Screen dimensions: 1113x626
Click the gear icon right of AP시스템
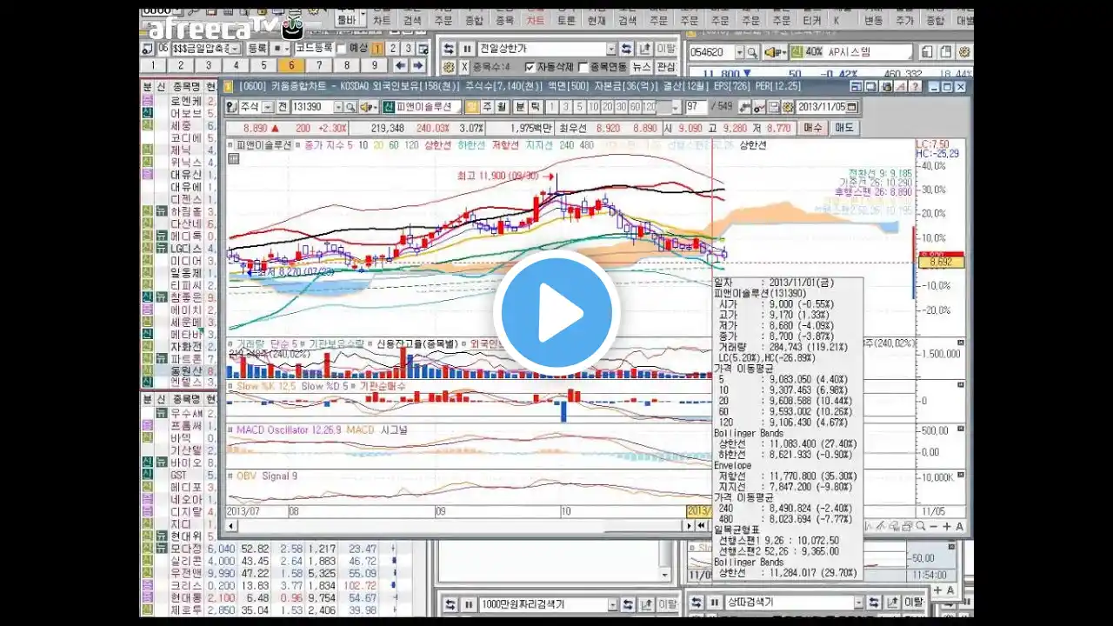(x=964, y=52)
